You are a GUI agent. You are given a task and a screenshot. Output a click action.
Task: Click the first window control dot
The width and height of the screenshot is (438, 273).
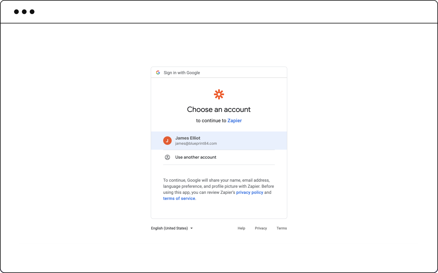coord(16,12)
